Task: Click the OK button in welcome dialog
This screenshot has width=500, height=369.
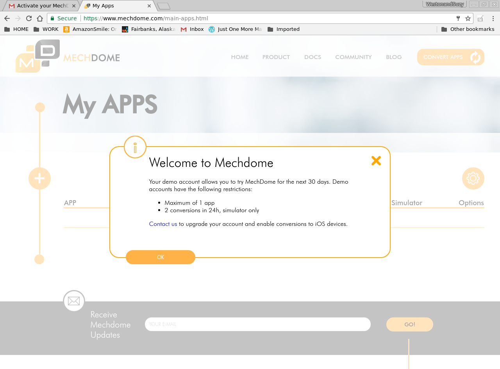Action: (161, 257)
